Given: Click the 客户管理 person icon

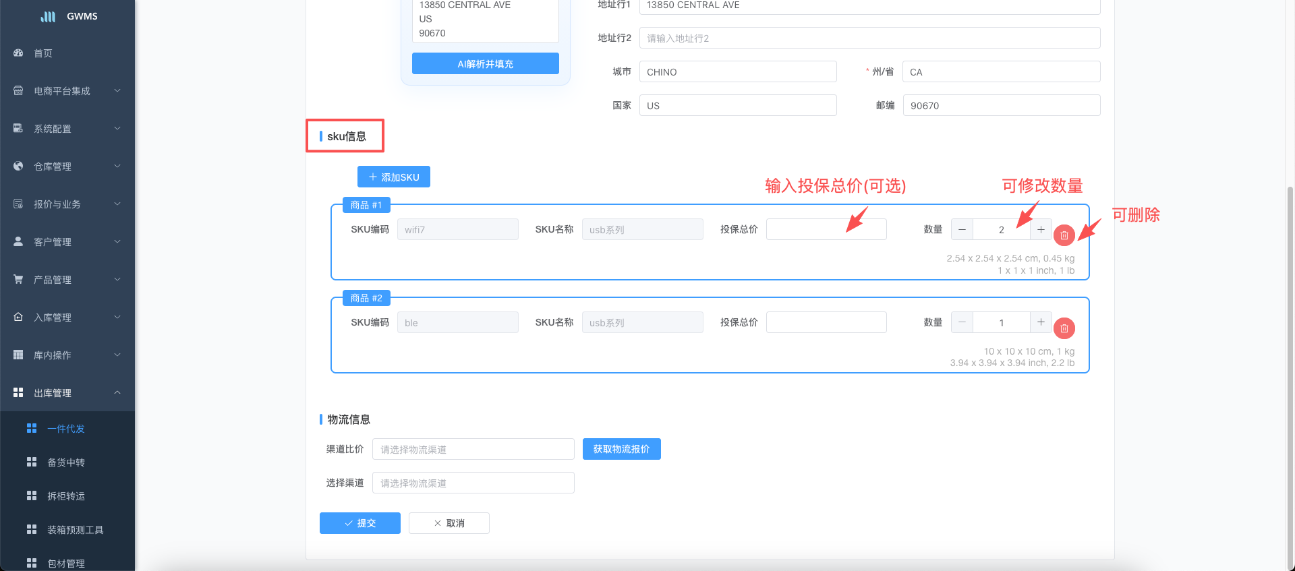Looking at the screenshot, I should (18, 241).
